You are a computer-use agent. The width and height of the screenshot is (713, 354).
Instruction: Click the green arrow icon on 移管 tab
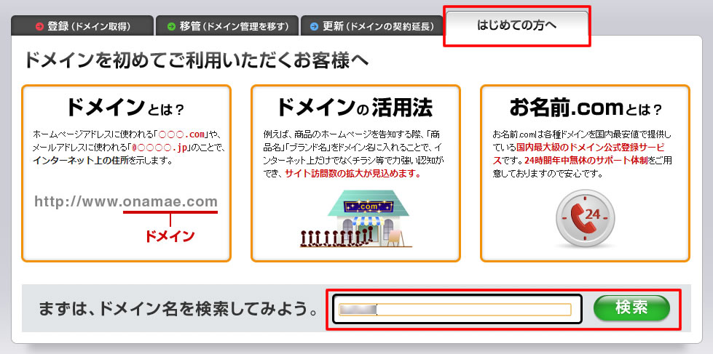(171, 27)
